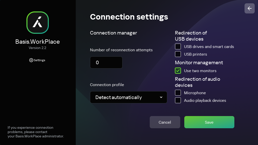258x145 pixels.
Task: Check the Audio playback devices box
Action: 178,101
